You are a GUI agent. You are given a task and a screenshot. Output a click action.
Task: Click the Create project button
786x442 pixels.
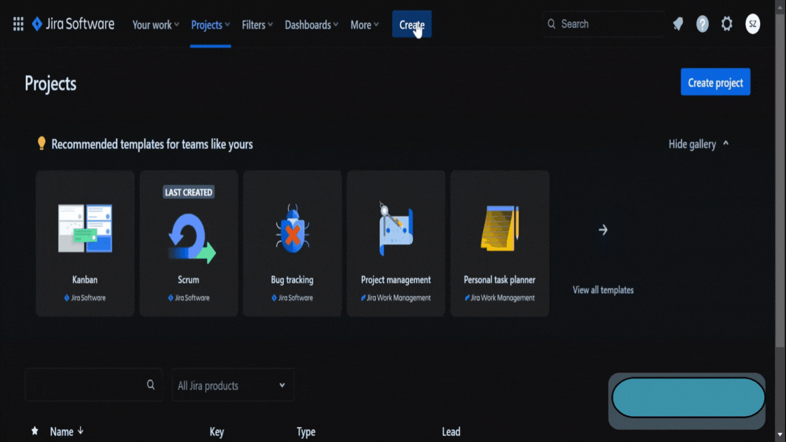pos(715,82)
